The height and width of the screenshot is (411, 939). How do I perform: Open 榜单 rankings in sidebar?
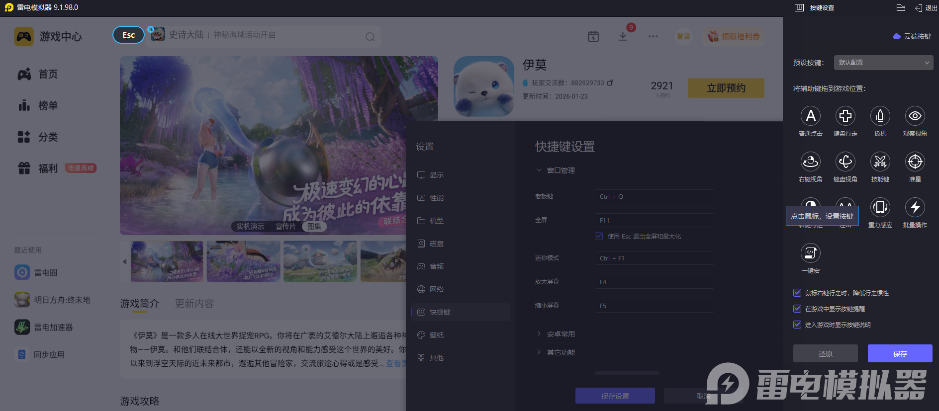(x=38, y=105)
